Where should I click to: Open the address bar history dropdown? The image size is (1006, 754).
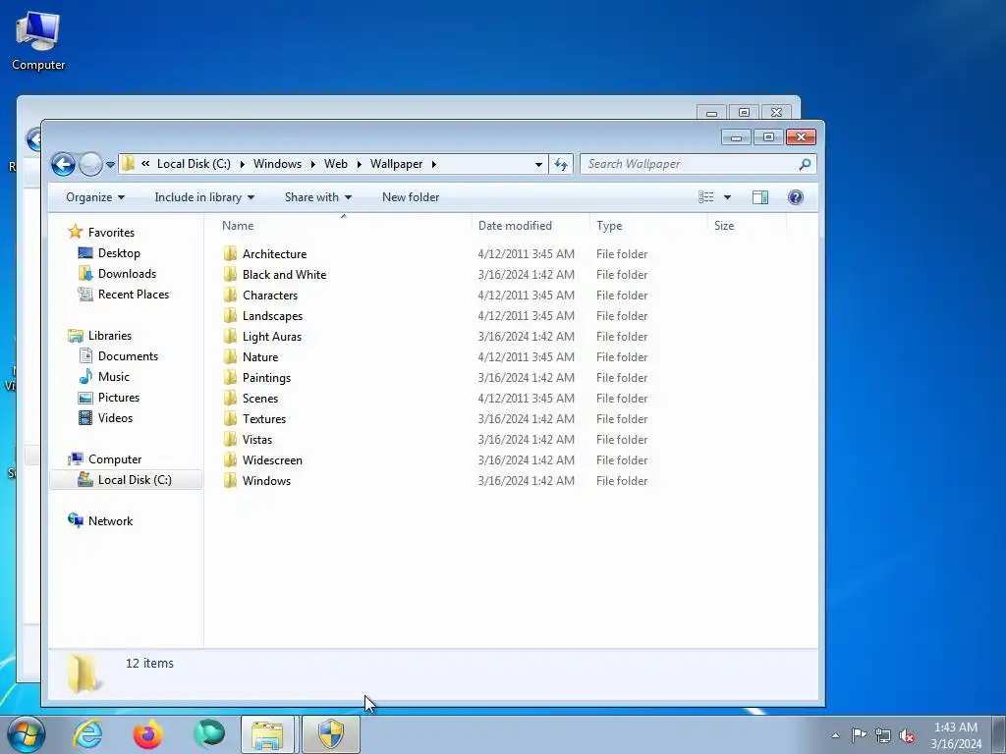538,164
